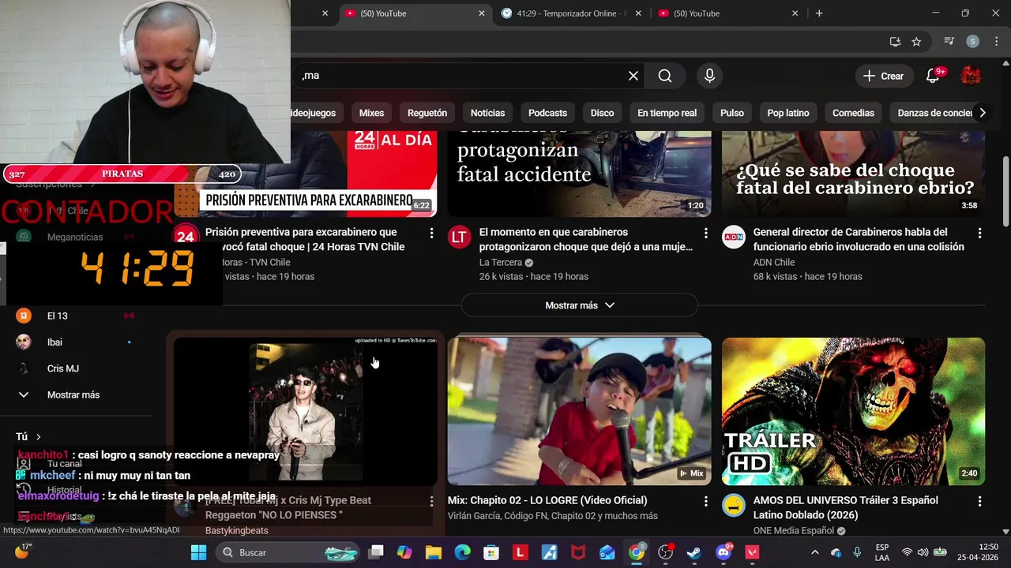Select the Comedias filter chip

(x=853, y=113)
